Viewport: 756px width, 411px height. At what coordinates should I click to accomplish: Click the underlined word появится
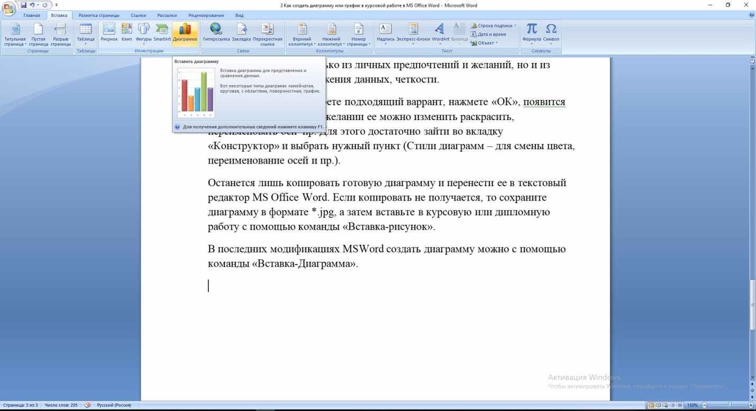click(x=544, y=102)
